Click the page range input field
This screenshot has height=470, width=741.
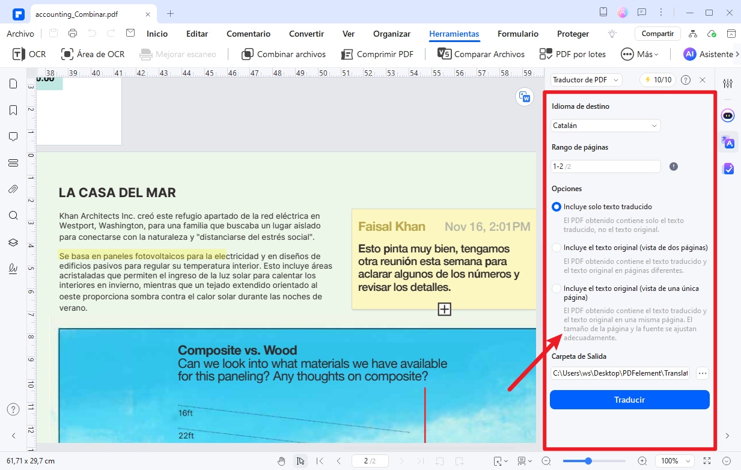(x=606, y=166)
